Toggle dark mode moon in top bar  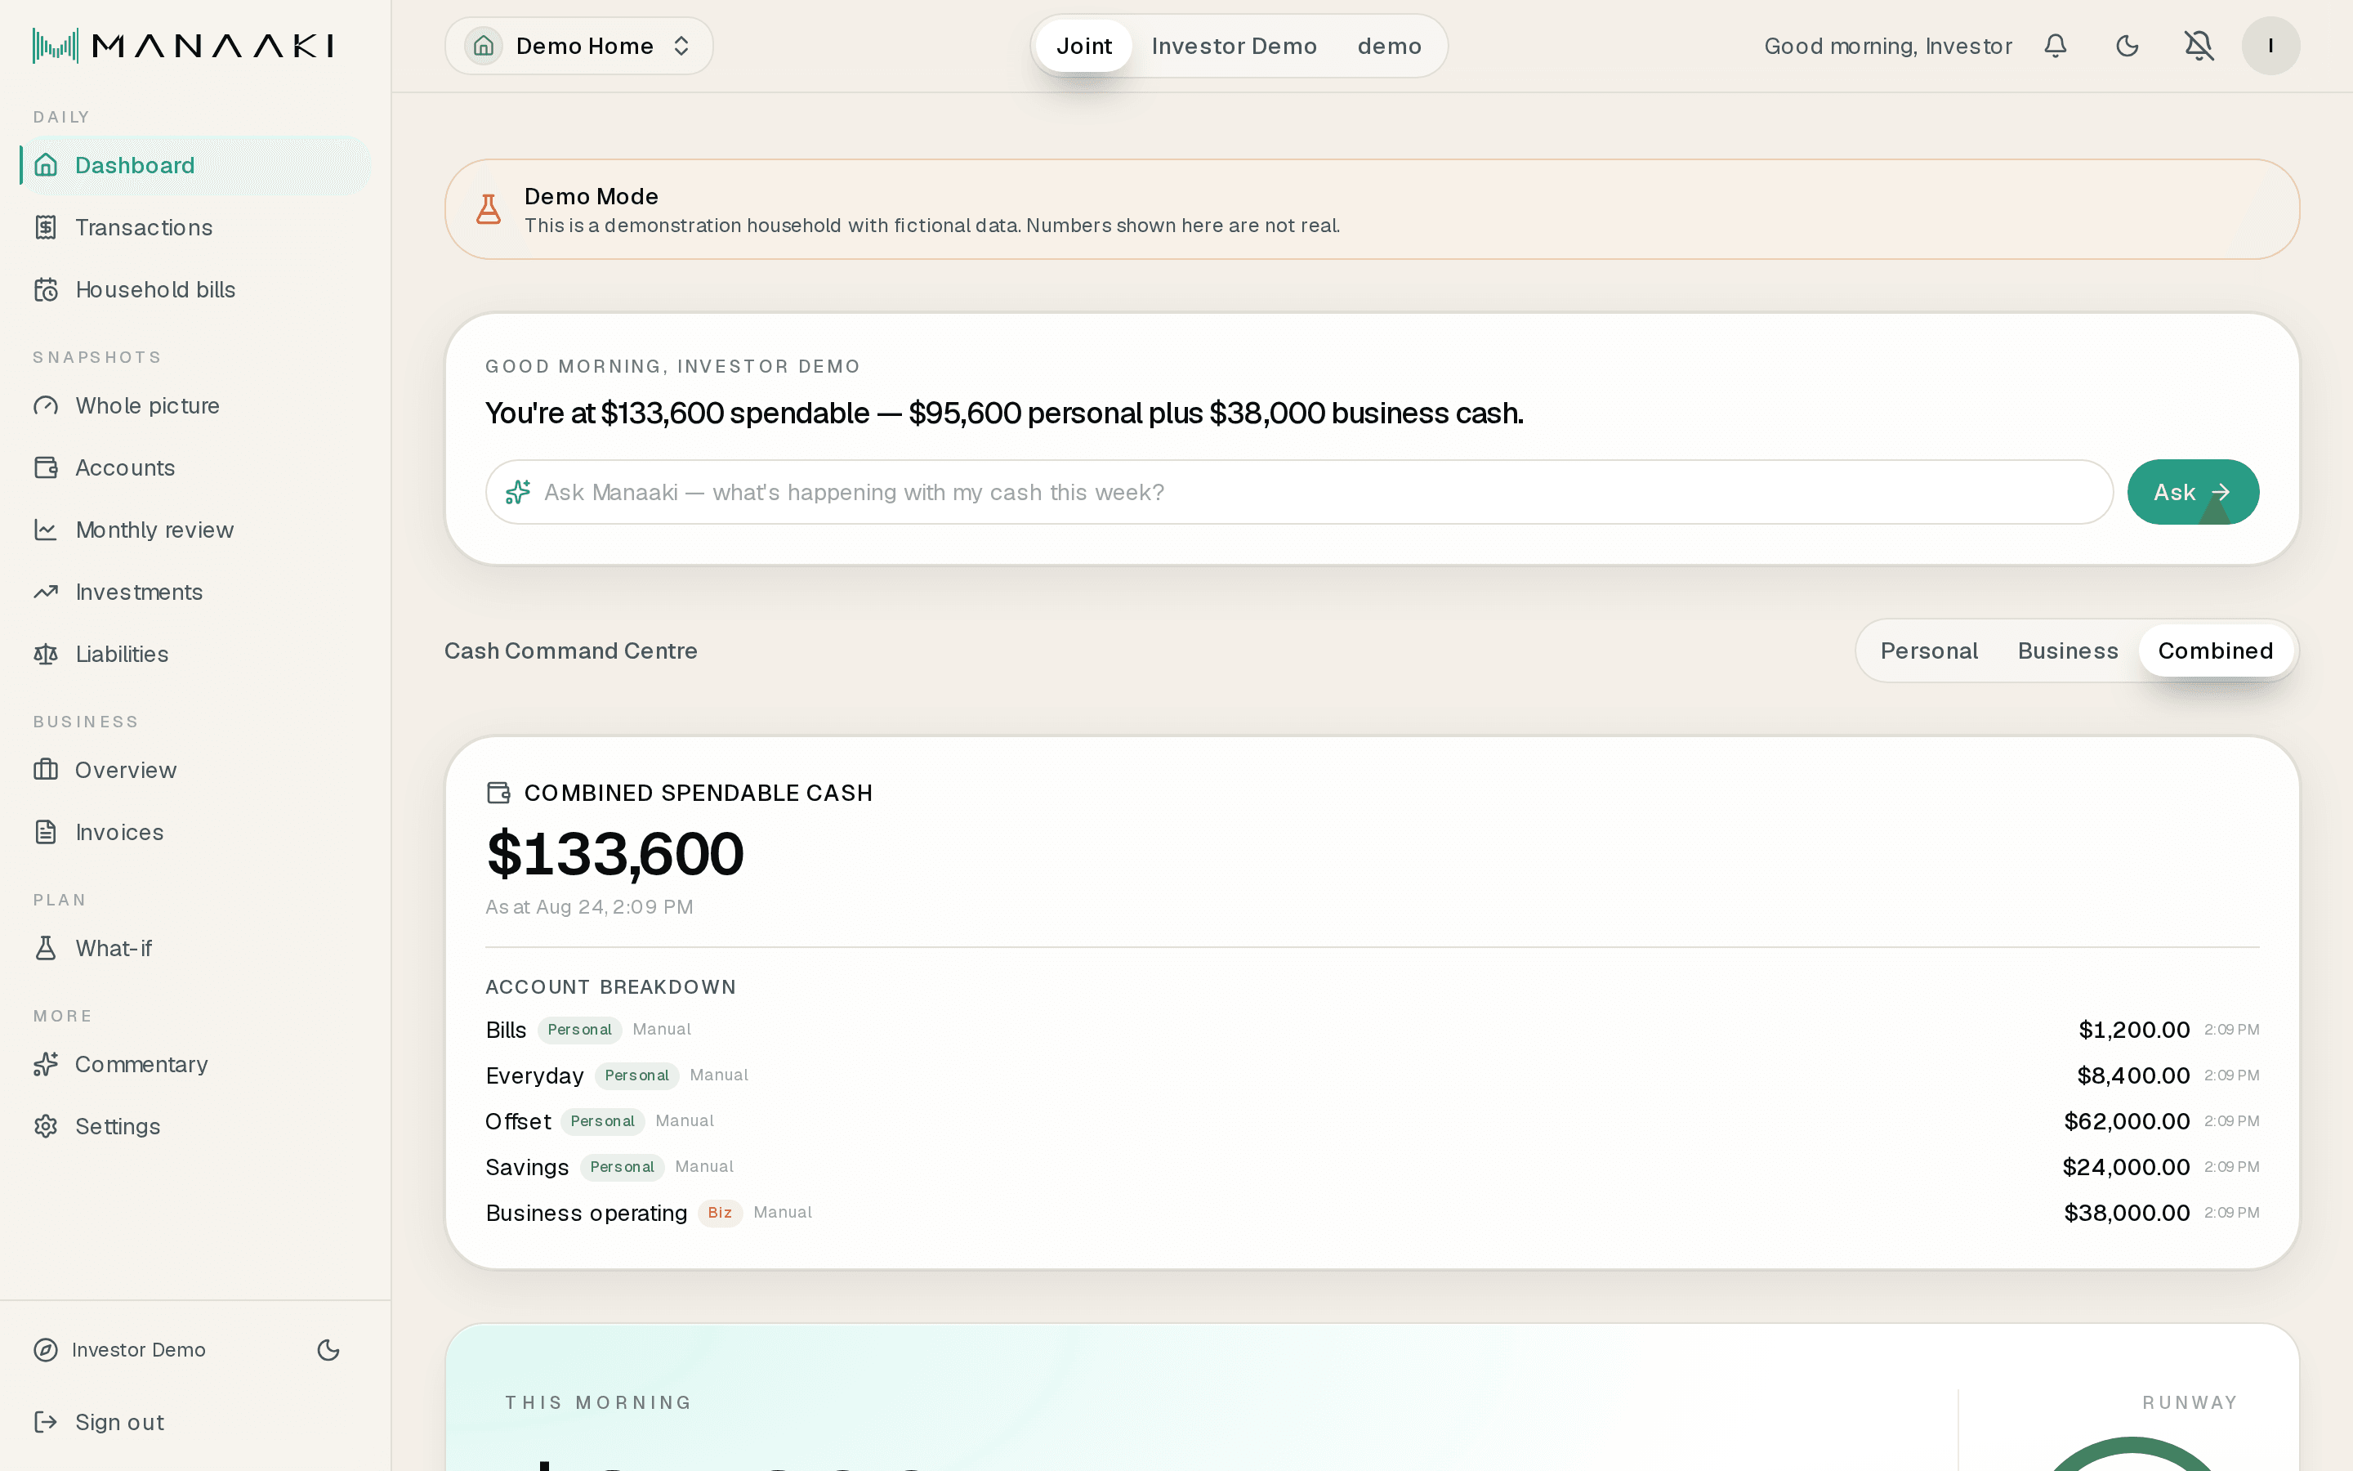[2128, 46]
